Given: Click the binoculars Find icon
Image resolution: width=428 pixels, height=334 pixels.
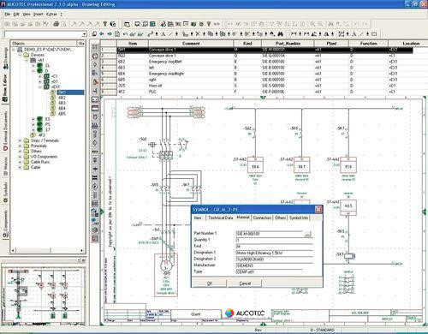Looking at the screenshot, I should click(281, 34).
